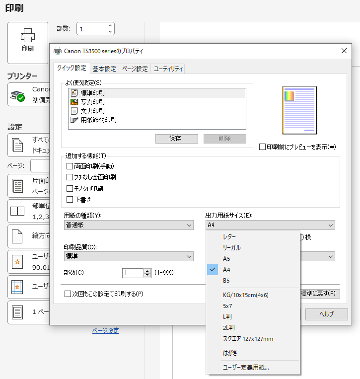Open the 用紙の種類 普通紙 dropdown
360x379 pixels.
tap(129, 225)
